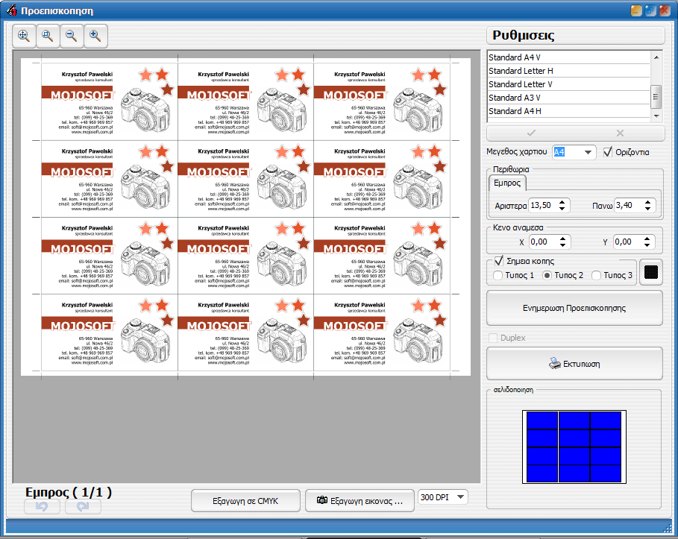Toggle the Duplex checkbox
The image size is (678, 539).
[492, 338]
